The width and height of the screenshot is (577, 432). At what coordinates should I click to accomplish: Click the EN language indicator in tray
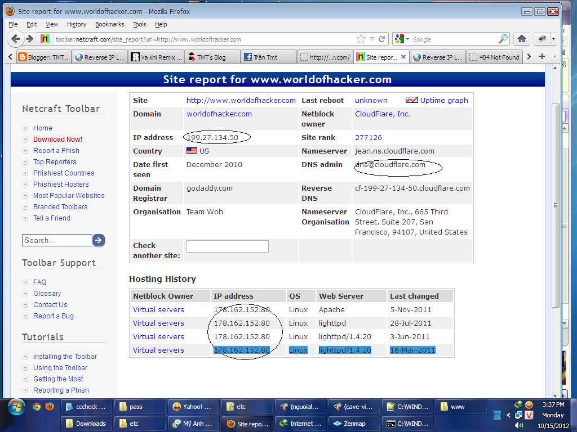[497, 415]
